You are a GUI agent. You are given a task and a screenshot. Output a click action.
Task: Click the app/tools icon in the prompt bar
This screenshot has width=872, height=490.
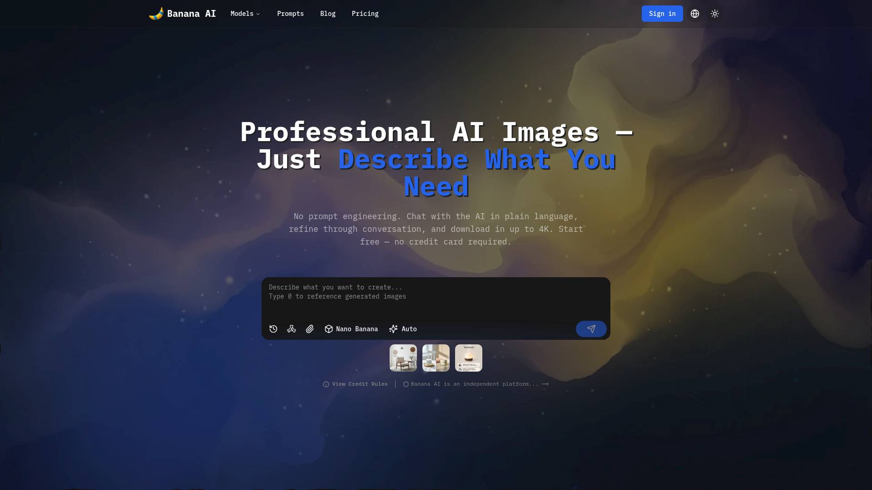pos(291,328)
